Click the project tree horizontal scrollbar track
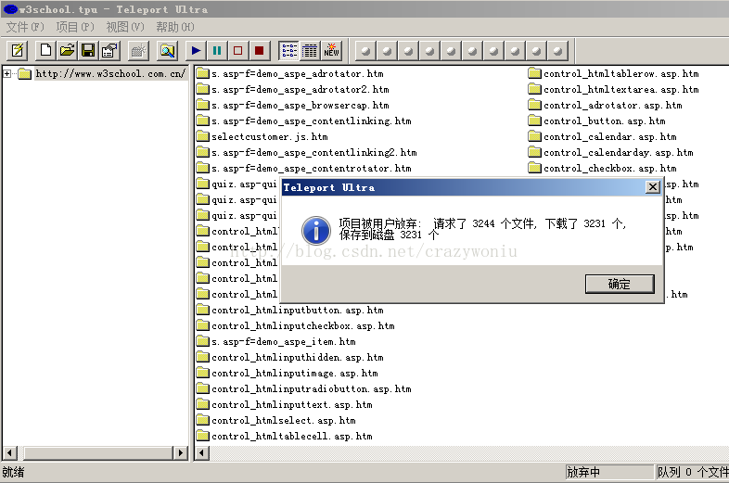The height and width of the screenshot is (483, 729). [x=97, y=452]
